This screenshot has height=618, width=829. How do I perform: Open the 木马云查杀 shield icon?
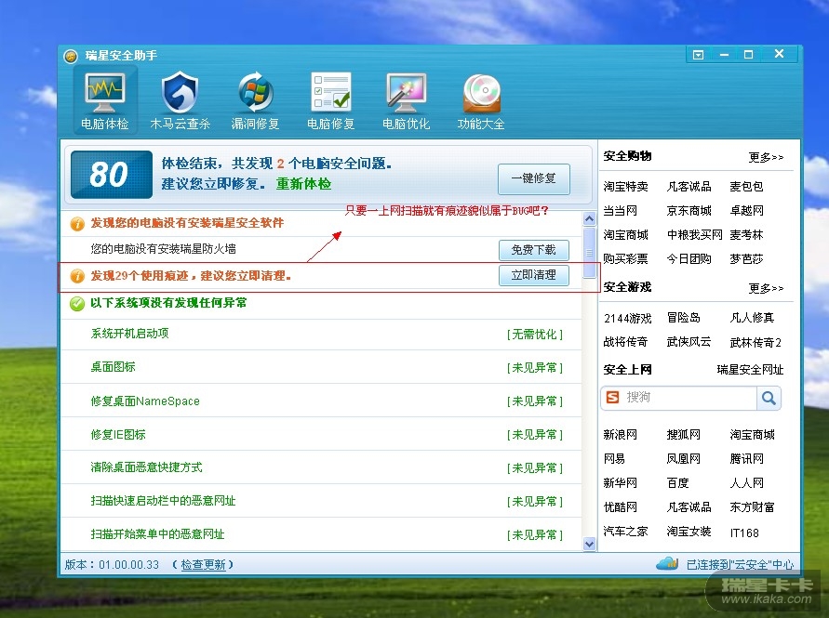click(180, 94)
